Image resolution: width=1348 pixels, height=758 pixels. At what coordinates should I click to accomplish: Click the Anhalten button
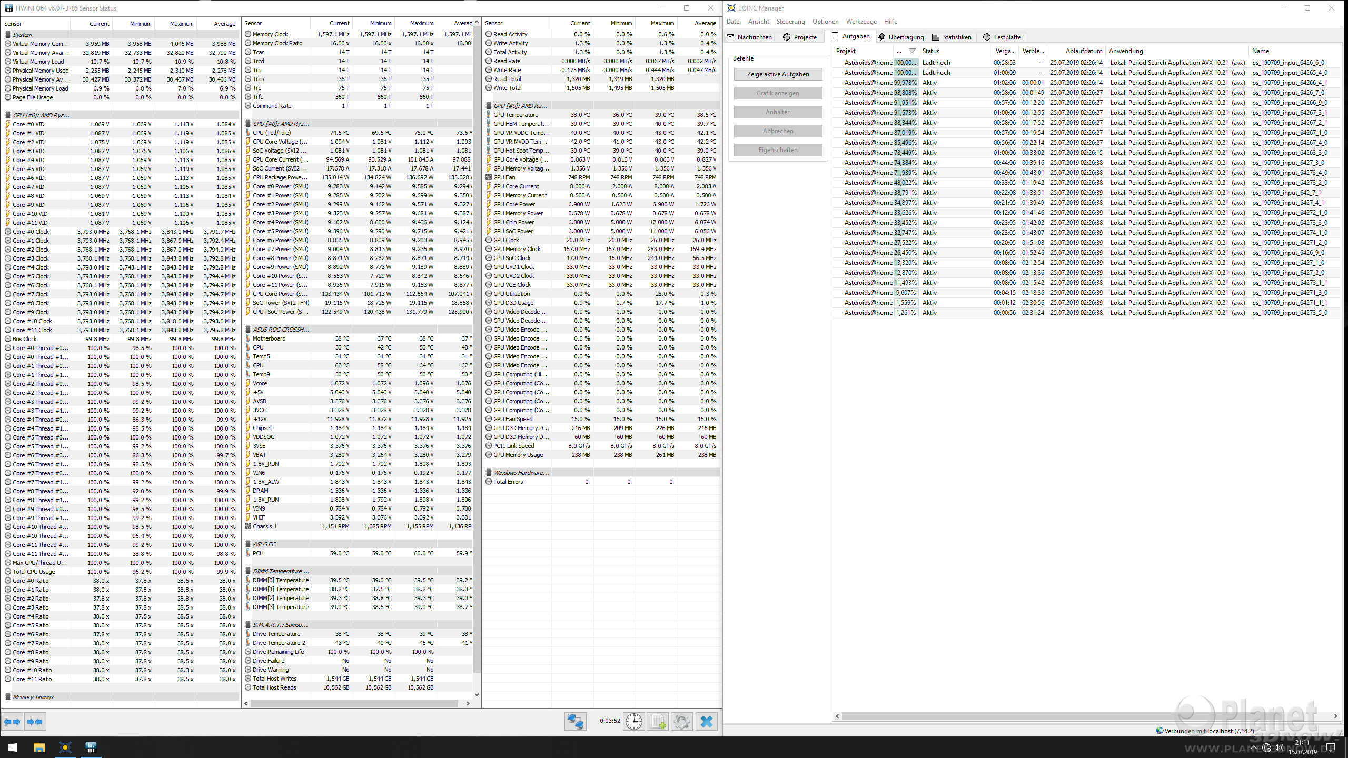(778, 112)
